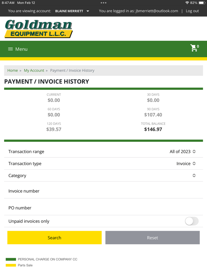
Task: Open the Transaction range selector
Action: (x=103, y=152)
